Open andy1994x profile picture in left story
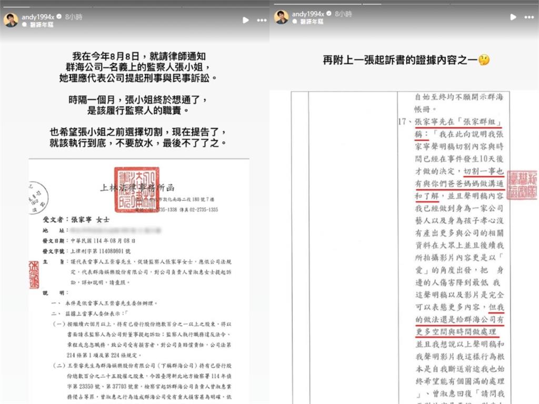Viewport: 539px width, 404px height. 11,21
